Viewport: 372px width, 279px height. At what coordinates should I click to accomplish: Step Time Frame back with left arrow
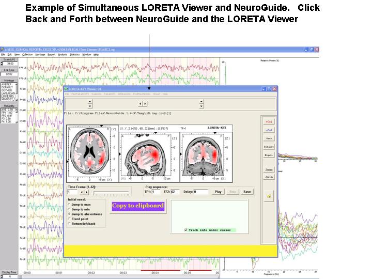pyautogui.click(x=82, y=192)
